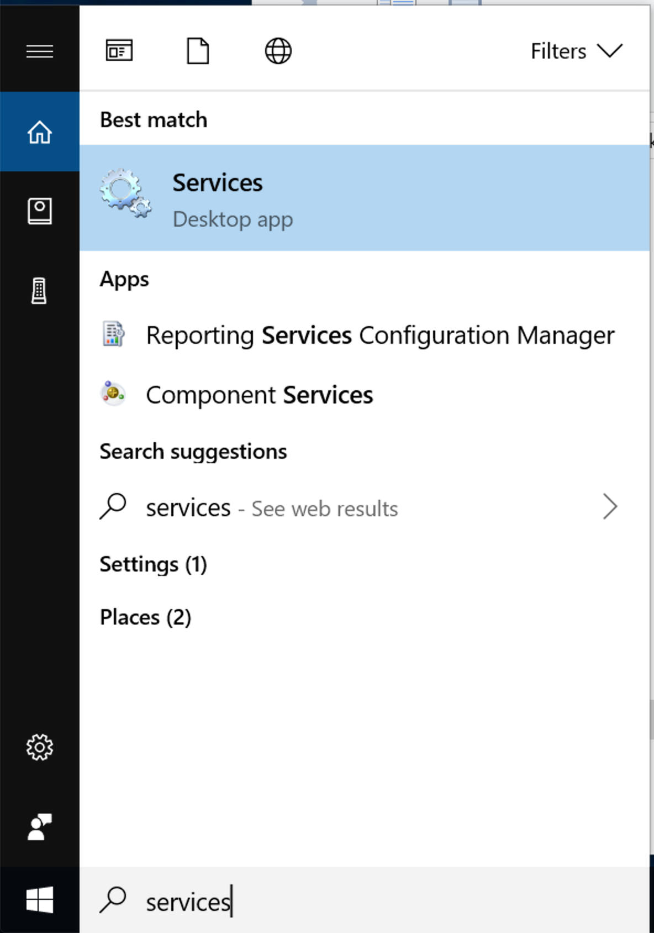Filter results by Web globe icon
The width and height of the screenshot is (654, 933).
(x=278, y=51)
